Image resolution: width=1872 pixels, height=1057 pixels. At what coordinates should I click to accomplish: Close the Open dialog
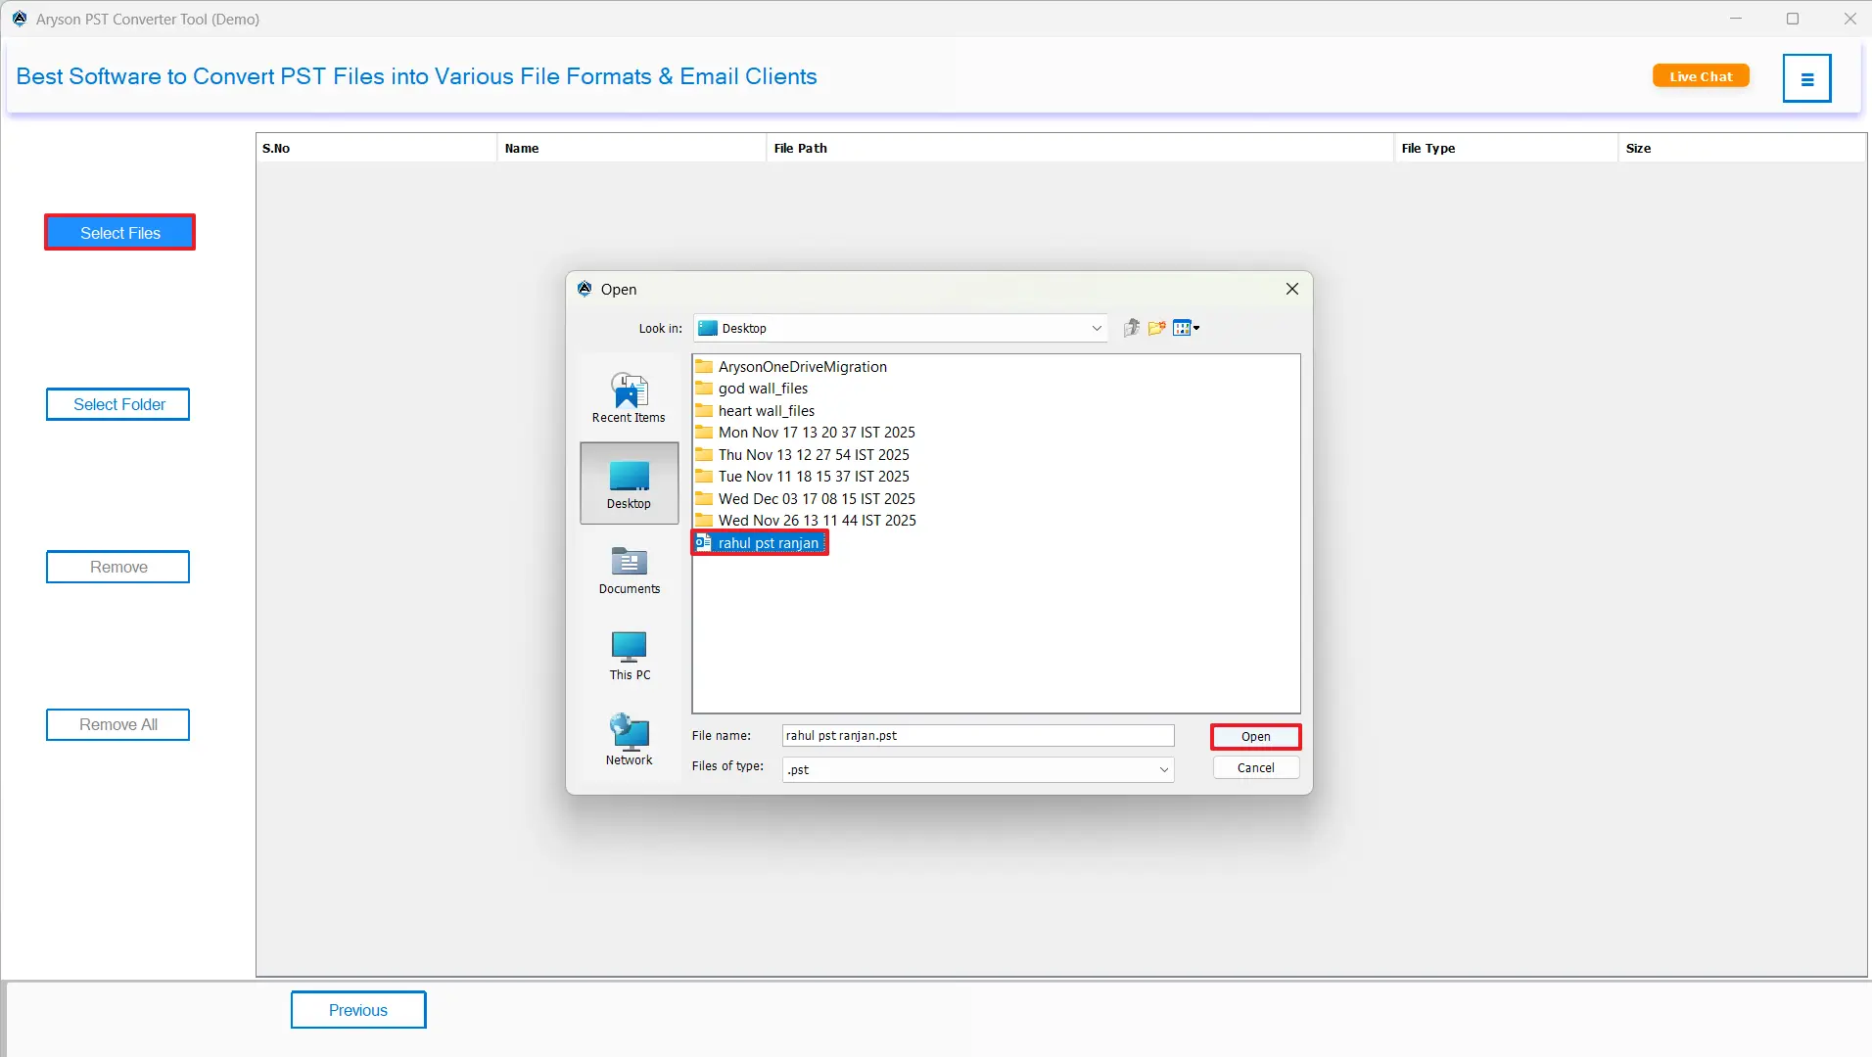point(1291,289)
